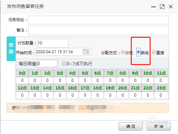Click the 0点 column header
This screenshot has height=134, width=178.
pos(22,73)
